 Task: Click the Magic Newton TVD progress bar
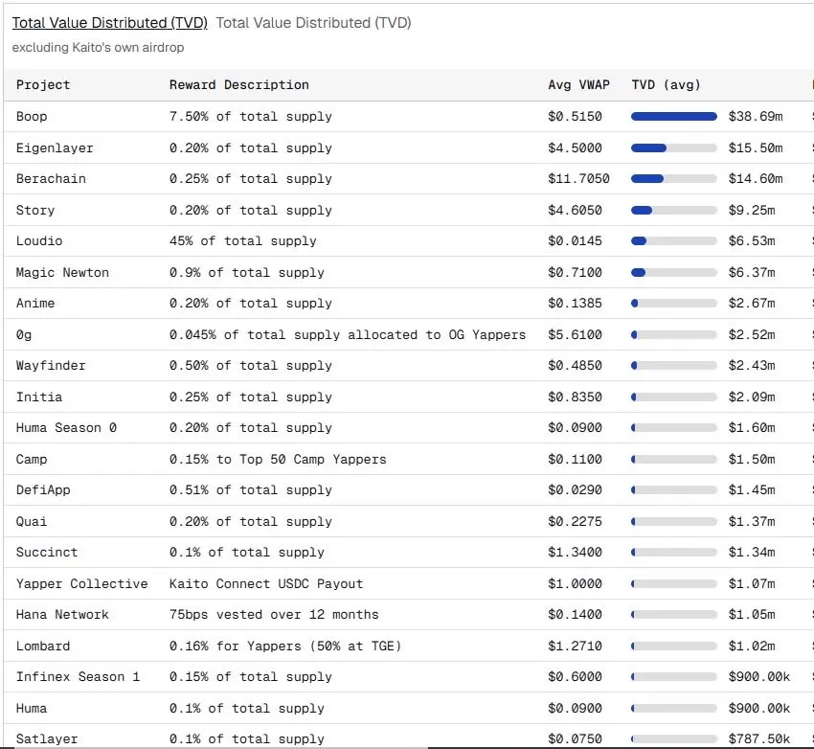[674, 273]
